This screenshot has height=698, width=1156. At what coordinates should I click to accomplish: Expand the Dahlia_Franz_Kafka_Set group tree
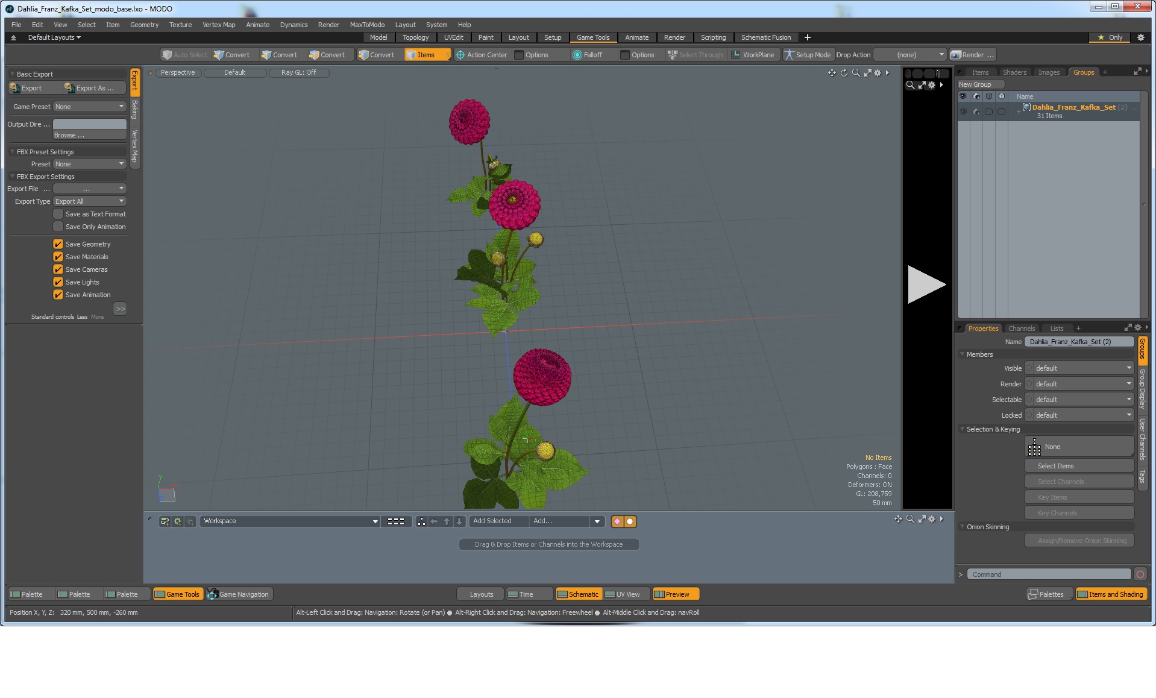1019,112
